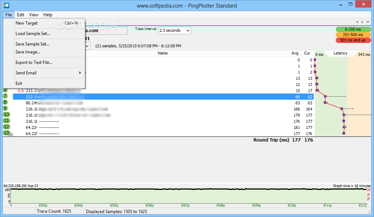
Task: Click the Name column header
Action: click(x=163, y=53)
